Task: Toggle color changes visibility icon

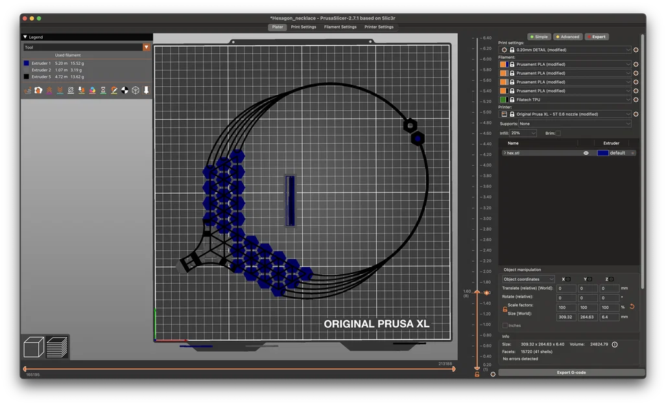Action: click(92, 91)
